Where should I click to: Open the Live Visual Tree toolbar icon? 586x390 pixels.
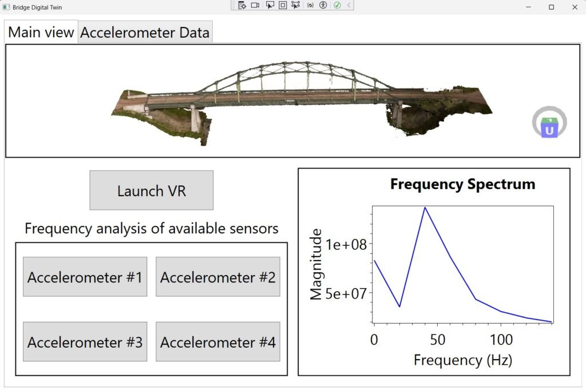tap(242, 5)
